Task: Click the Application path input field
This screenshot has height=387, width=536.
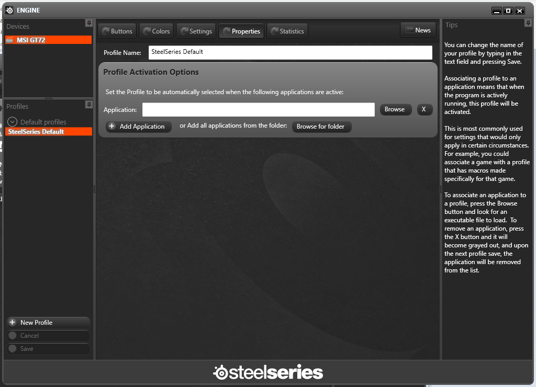Action: 259,110
